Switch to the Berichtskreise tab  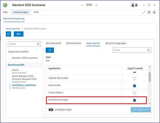74,43
